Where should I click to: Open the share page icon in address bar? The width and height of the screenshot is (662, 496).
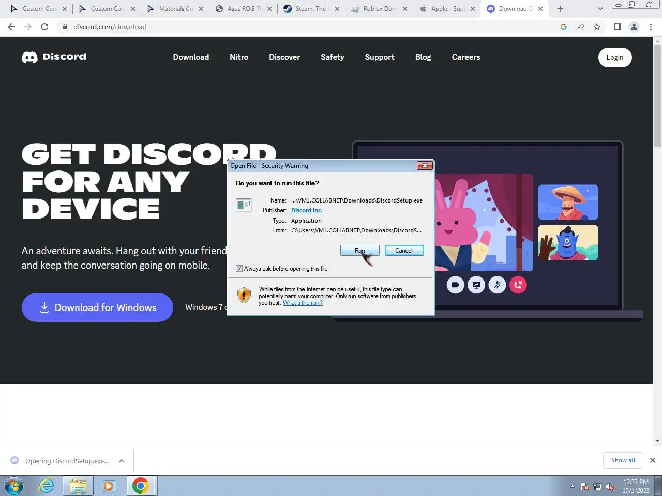pos(580,27)
